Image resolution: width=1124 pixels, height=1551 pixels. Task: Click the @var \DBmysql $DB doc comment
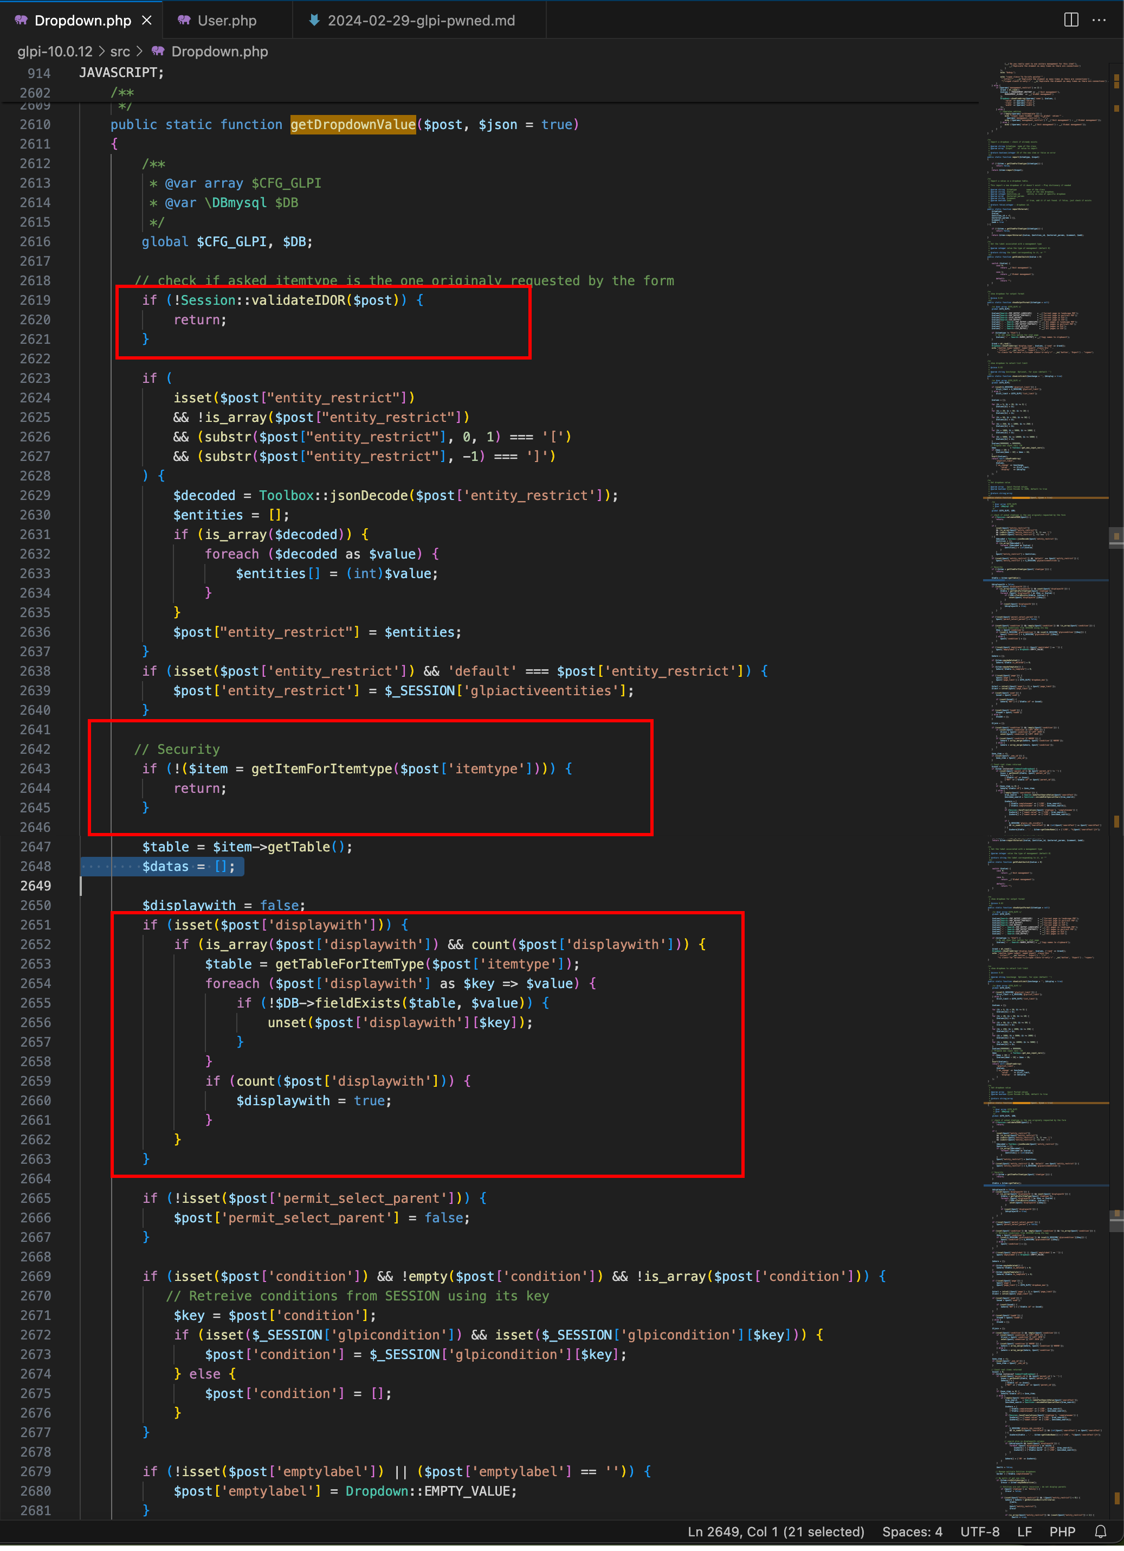[x=223, y=202]
